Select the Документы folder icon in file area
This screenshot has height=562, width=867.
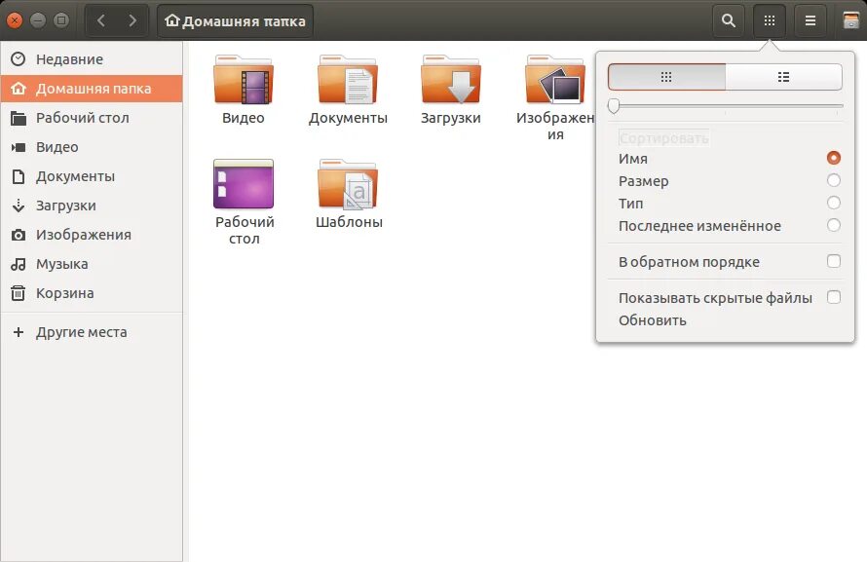point(347,79)
